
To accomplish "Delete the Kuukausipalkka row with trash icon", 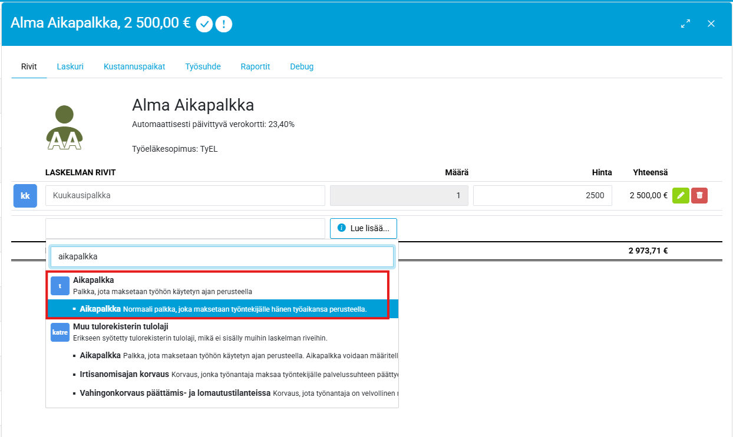I will tap(699, 196).
